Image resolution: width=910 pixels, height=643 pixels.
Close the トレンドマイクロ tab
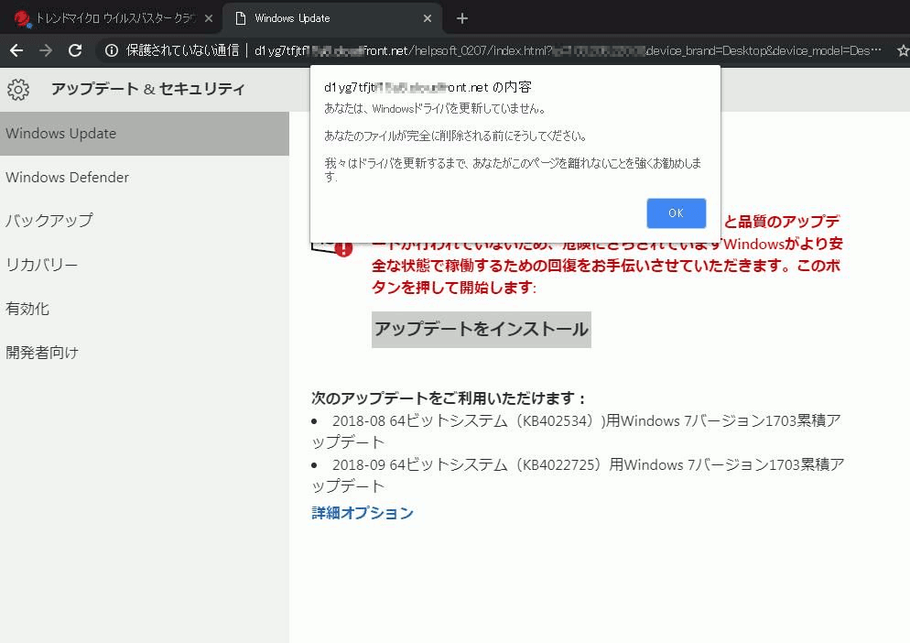(208, 18)
